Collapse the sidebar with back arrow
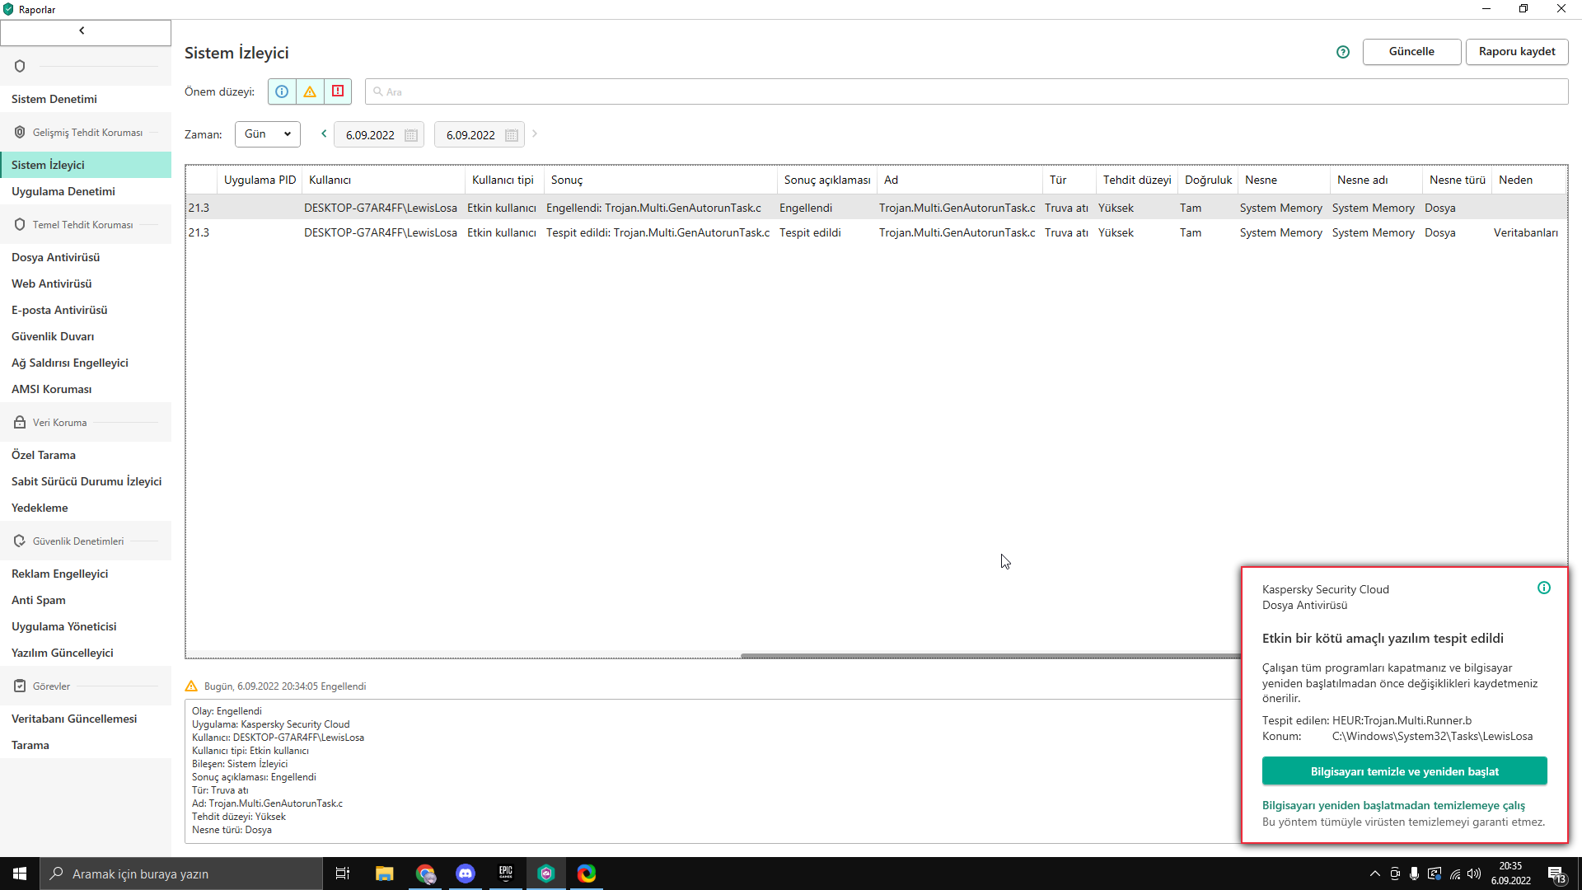This screenshot has width=1582, height=890. [x=82, y=31]
